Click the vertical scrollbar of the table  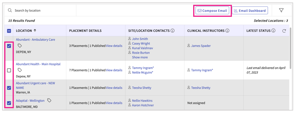(x=290, y=48)
